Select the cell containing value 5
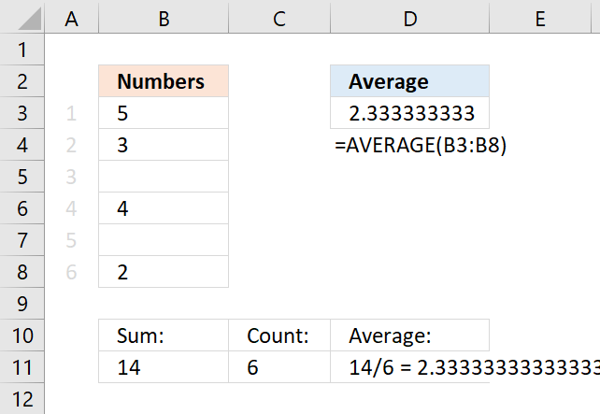This screenshot has width=600, height=414. tap(164, 113)
